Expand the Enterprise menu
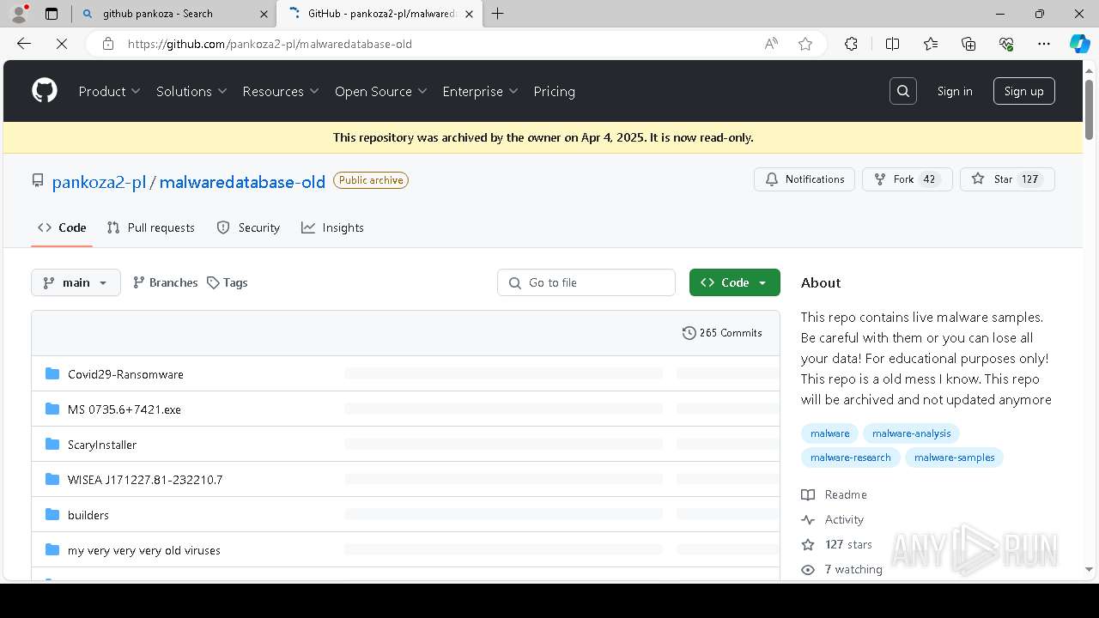This screenshot has height=618, width=1099. (481, 91)
